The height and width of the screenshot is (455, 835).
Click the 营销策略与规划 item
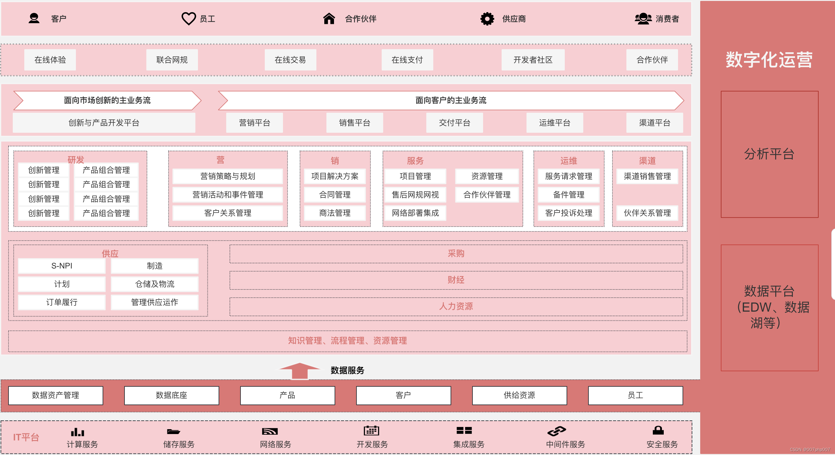click(x=228, y=176)
